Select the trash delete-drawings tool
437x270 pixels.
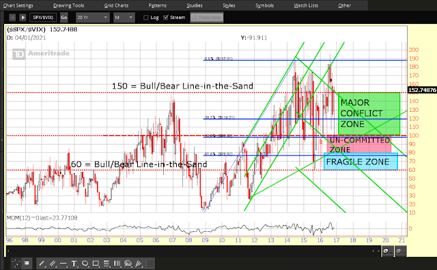[27, 263]
